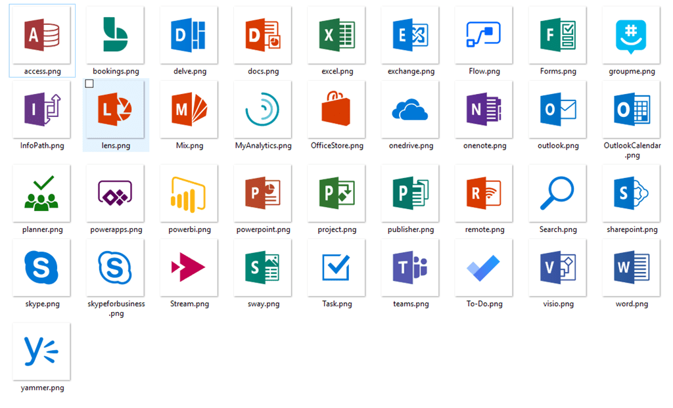Open the excel.png icon
Viewport: 673px width, 408px height.
coord(336,36)
